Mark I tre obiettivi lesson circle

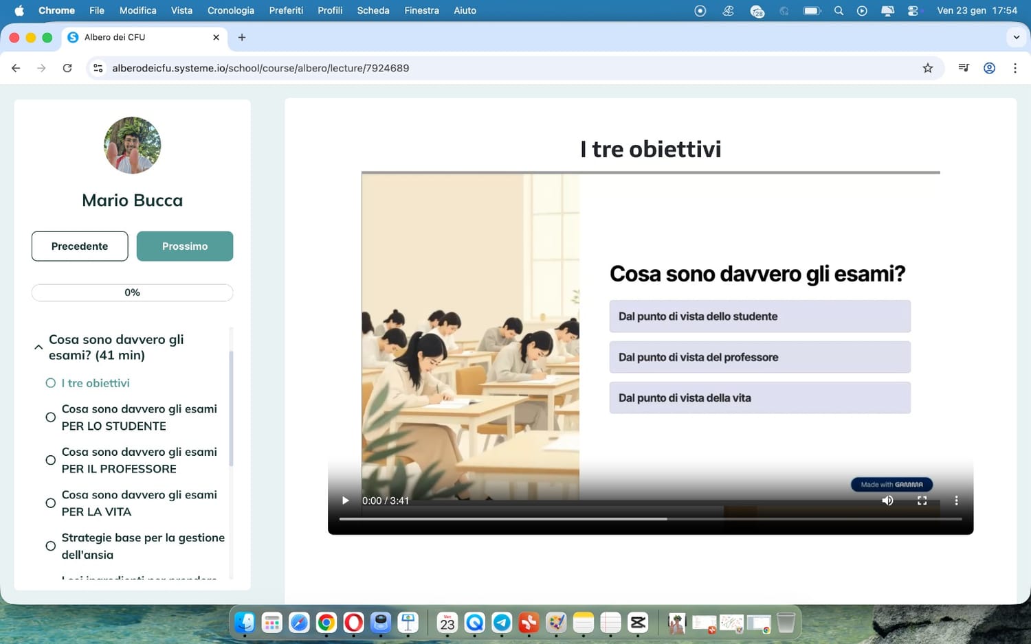tap(50, 383)
